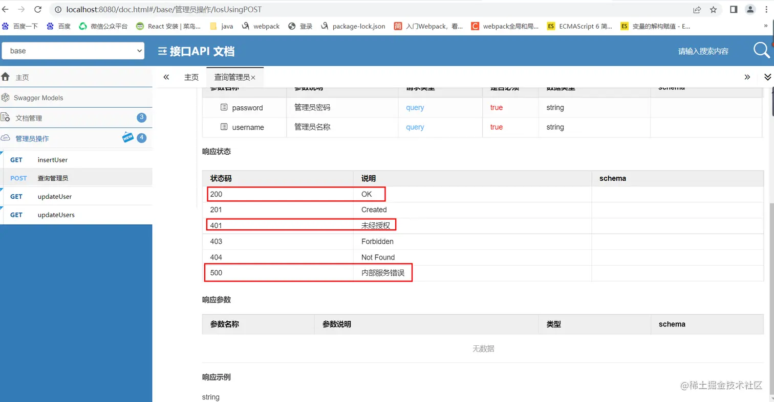Click the hamburger icon beside 接口API 文档 title

pyautogui.click(x=163, y=50)
